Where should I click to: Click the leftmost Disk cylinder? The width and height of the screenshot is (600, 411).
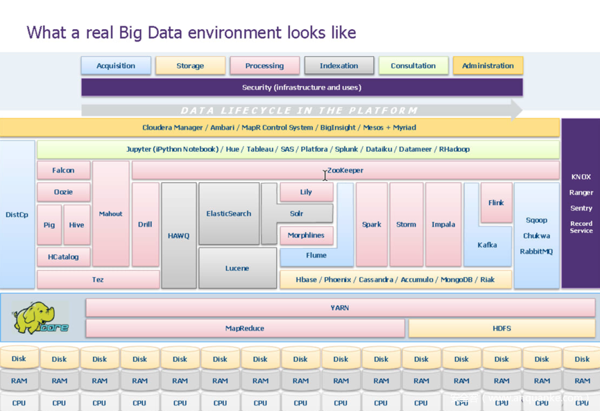coord(19,359)
